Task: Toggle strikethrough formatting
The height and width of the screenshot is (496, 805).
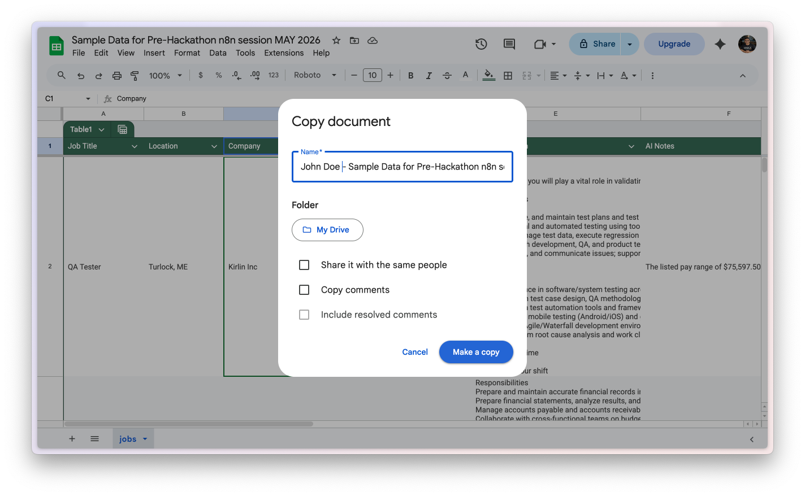Action: [x=447, y=76]
